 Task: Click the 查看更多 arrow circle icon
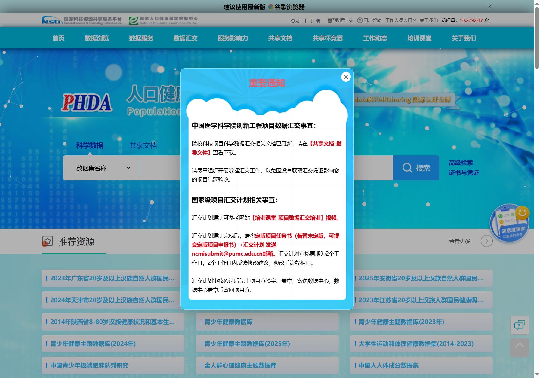pyautogui.click(x=487, y=241)
